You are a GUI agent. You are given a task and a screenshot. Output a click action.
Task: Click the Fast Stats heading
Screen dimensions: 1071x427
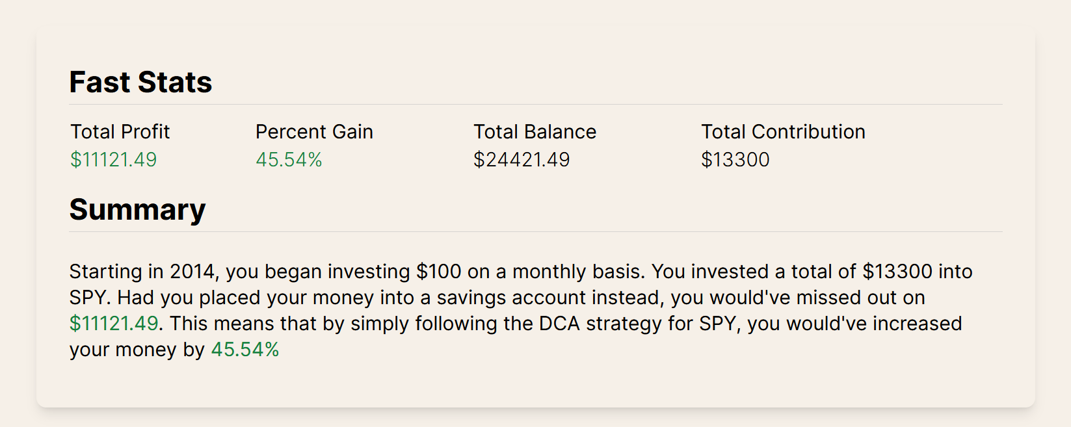[140, 83]
